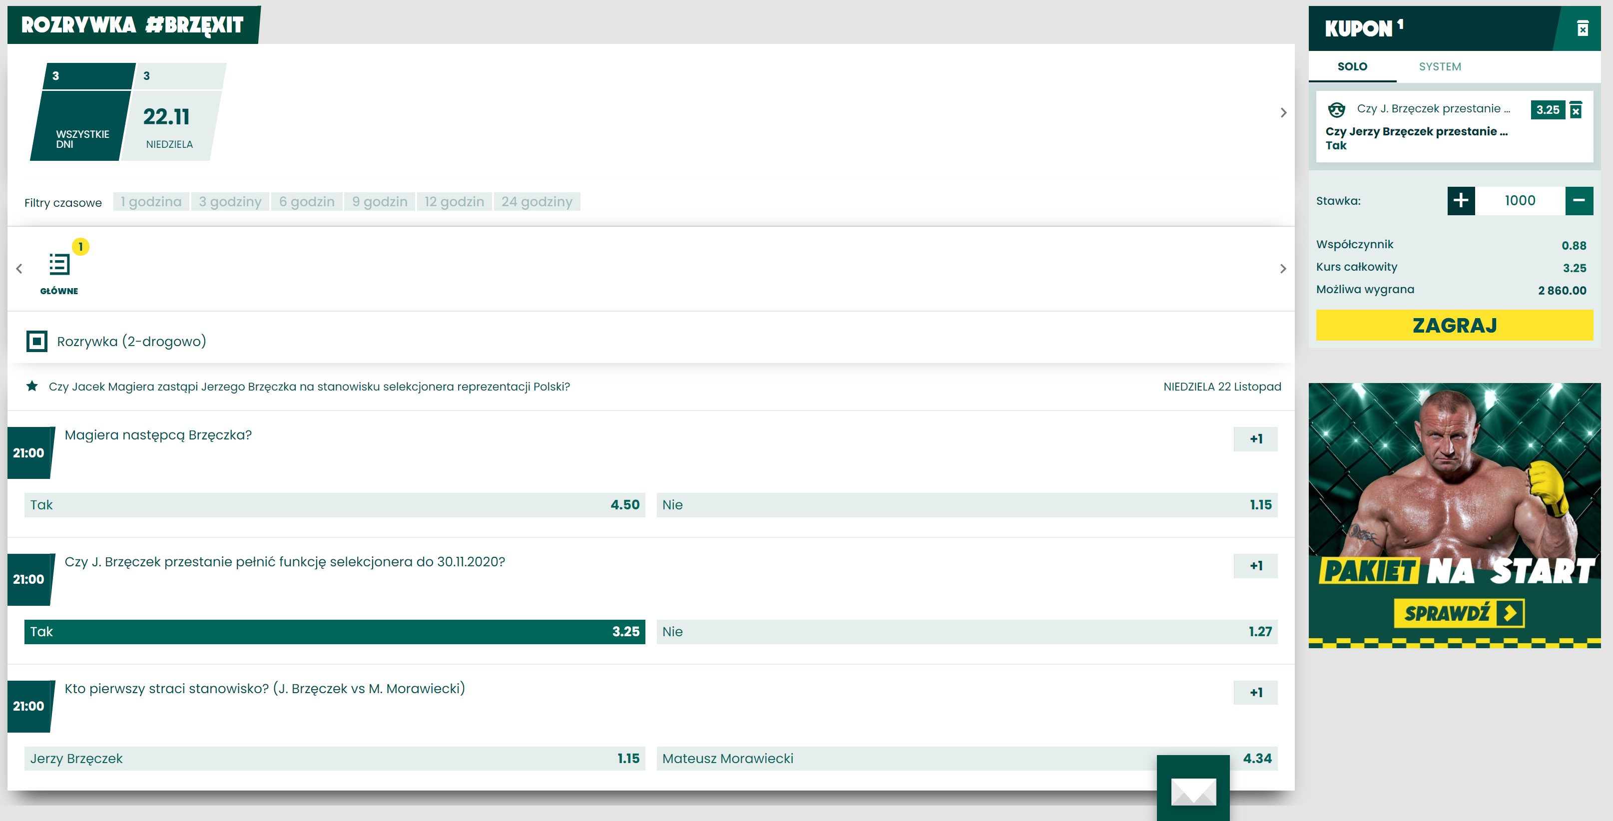
Task: Advance date selector with right chevron
Action: (x=1283, y=113)
